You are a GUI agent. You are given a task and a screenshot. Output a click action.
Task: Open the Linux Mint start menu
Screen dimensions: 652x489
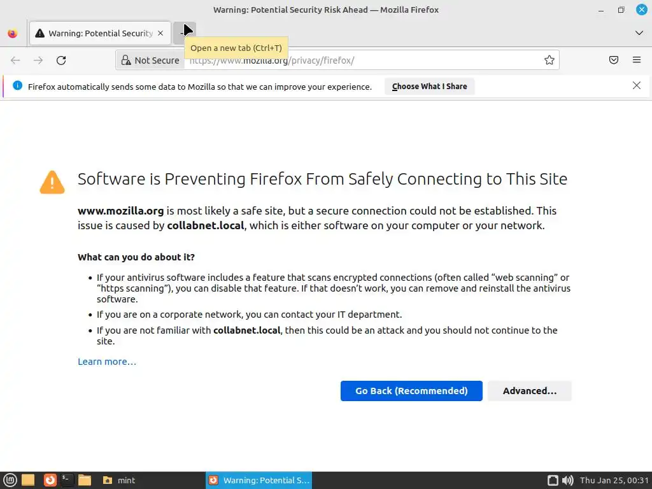pos(10,480)
